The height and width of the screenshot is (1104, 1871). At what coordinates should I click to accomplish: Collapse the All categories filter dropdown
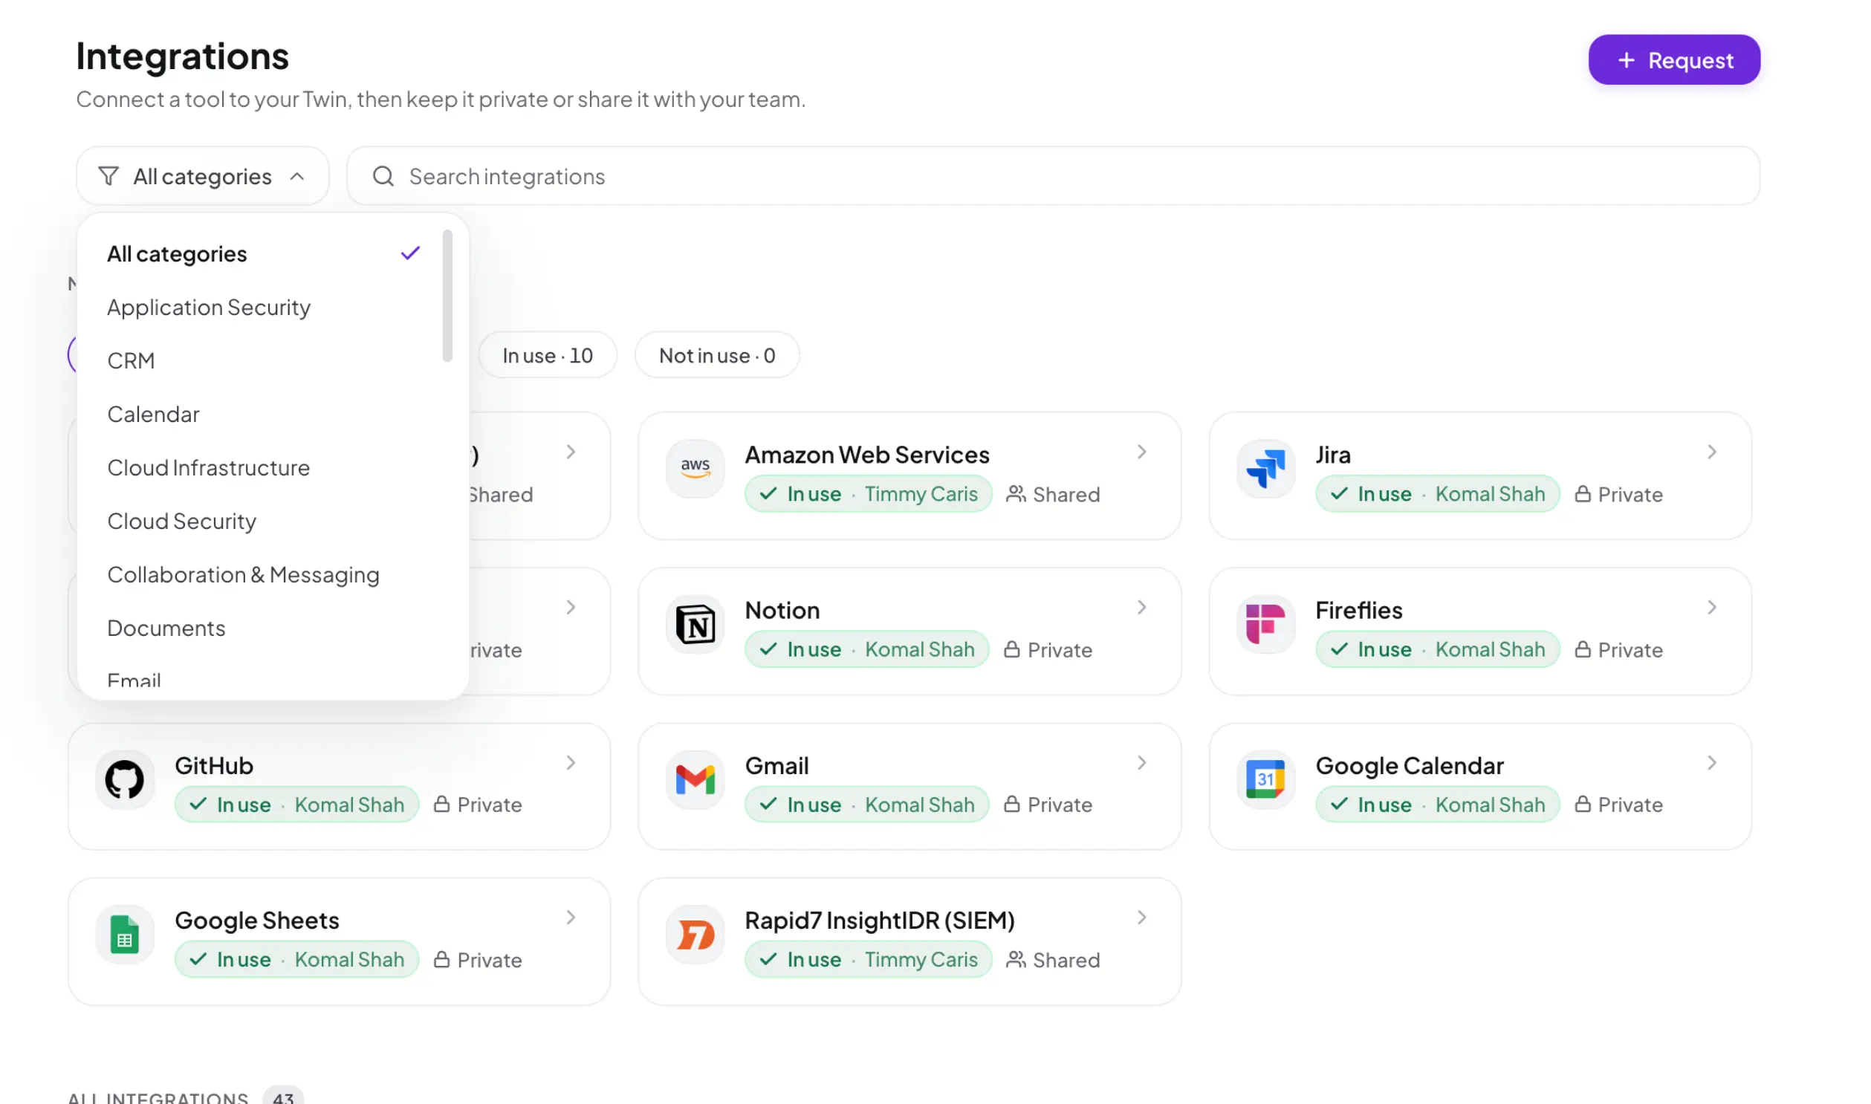[x=202, y=176]
